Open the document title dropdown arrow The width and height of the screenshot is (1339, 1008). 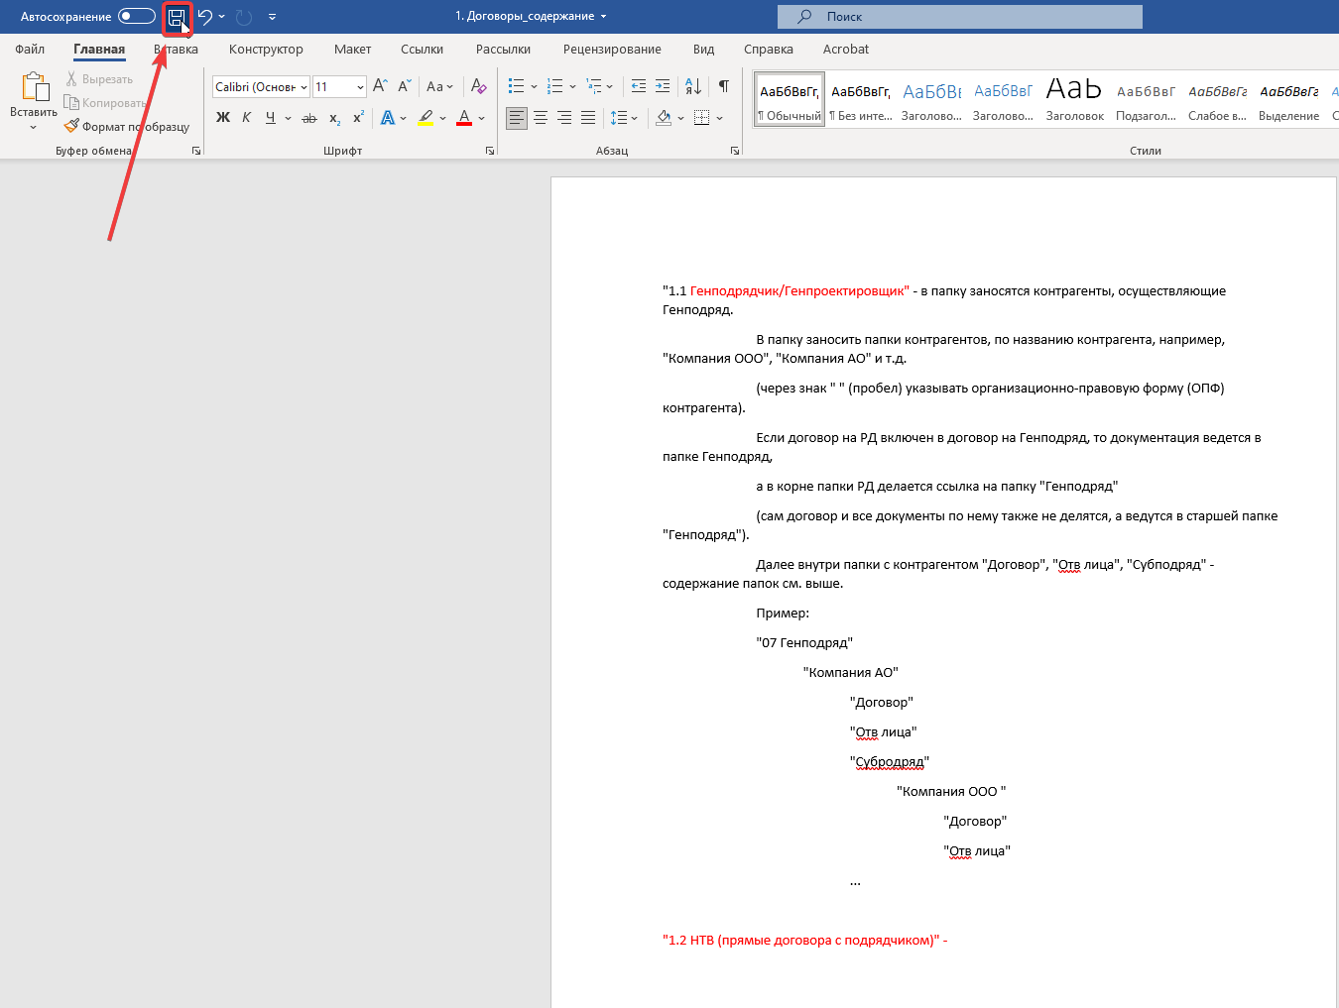603,17
